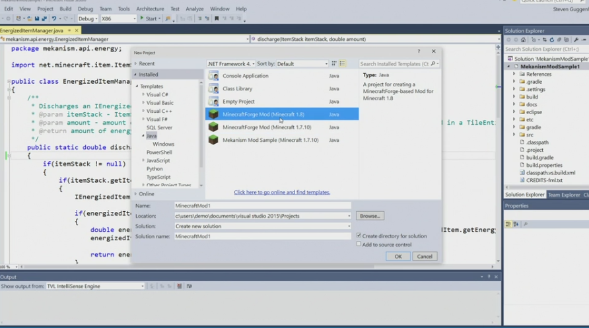Click the Undo icon in the toolbar

tap(54, 18)
